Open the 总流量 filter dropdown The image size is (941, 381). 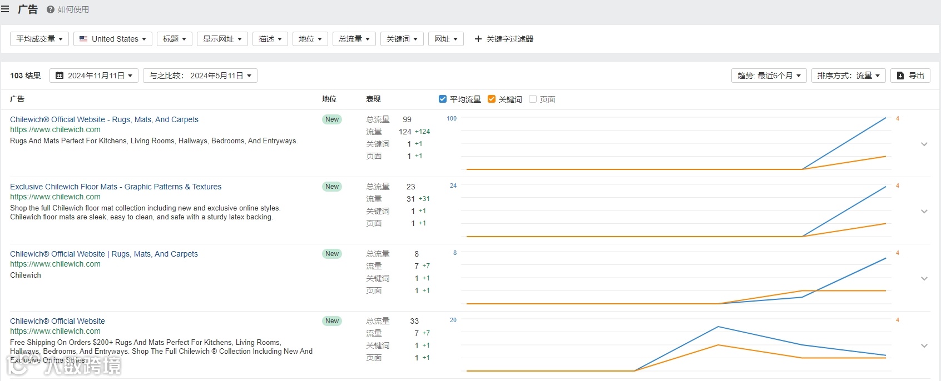point(354,39)
